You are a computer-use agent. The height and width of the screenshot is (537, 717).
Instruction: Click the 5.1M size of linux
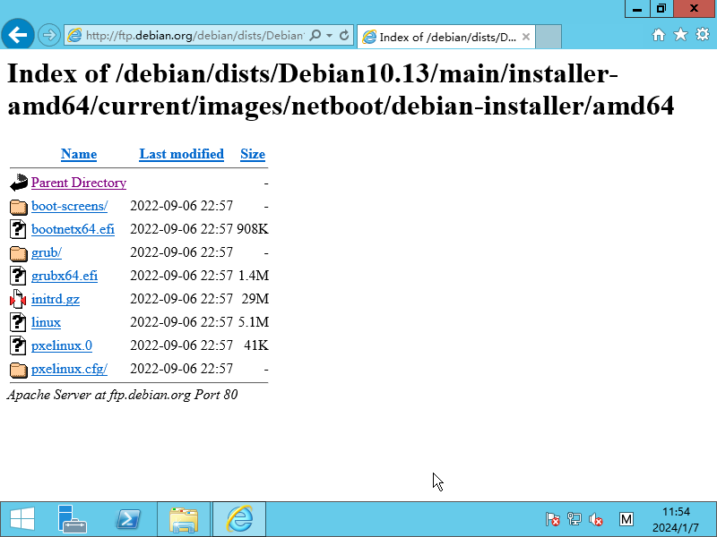pyautogui.click(x=254, y=322)
